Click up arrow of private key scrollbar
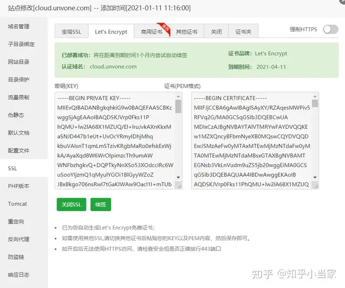Screen dimensions: 345x288 coord(178,96)
